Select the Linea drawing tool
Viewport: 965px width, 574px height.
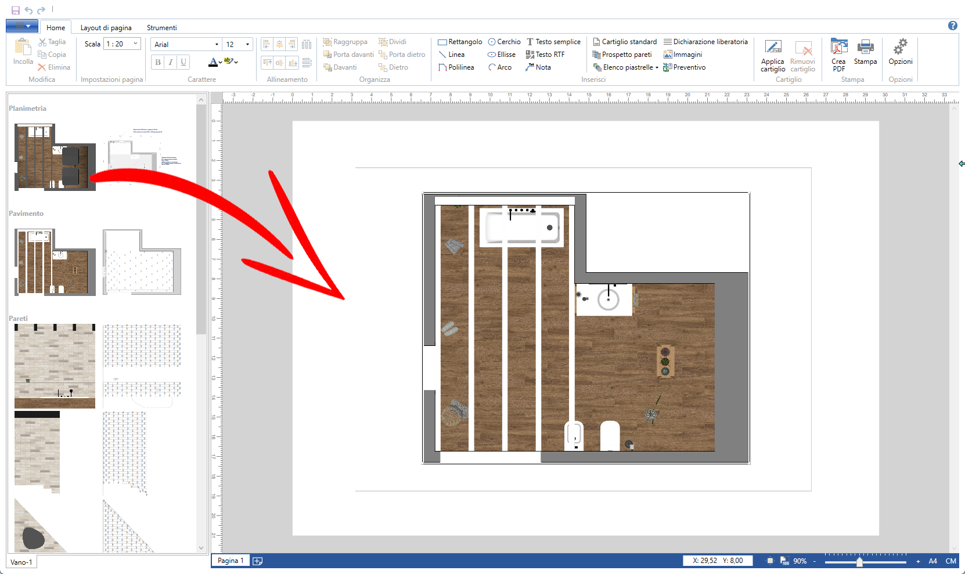[451, 55]
